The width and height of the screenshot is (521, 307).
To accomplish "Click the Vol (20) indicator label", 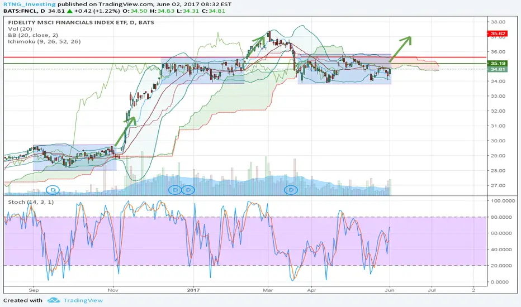I will click(x=20, y=29).
